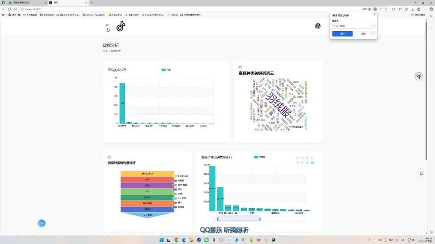Go back with the browser back arrow
Viewport: 435px width, 244px height.
[x=3, y=9]
